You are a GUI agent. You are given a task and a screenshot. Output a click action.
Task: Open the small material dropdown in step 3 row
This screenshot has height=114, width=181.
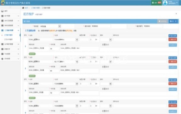click(110, 84)
